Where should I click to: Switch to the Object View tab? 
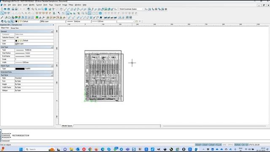coord(5,28)
